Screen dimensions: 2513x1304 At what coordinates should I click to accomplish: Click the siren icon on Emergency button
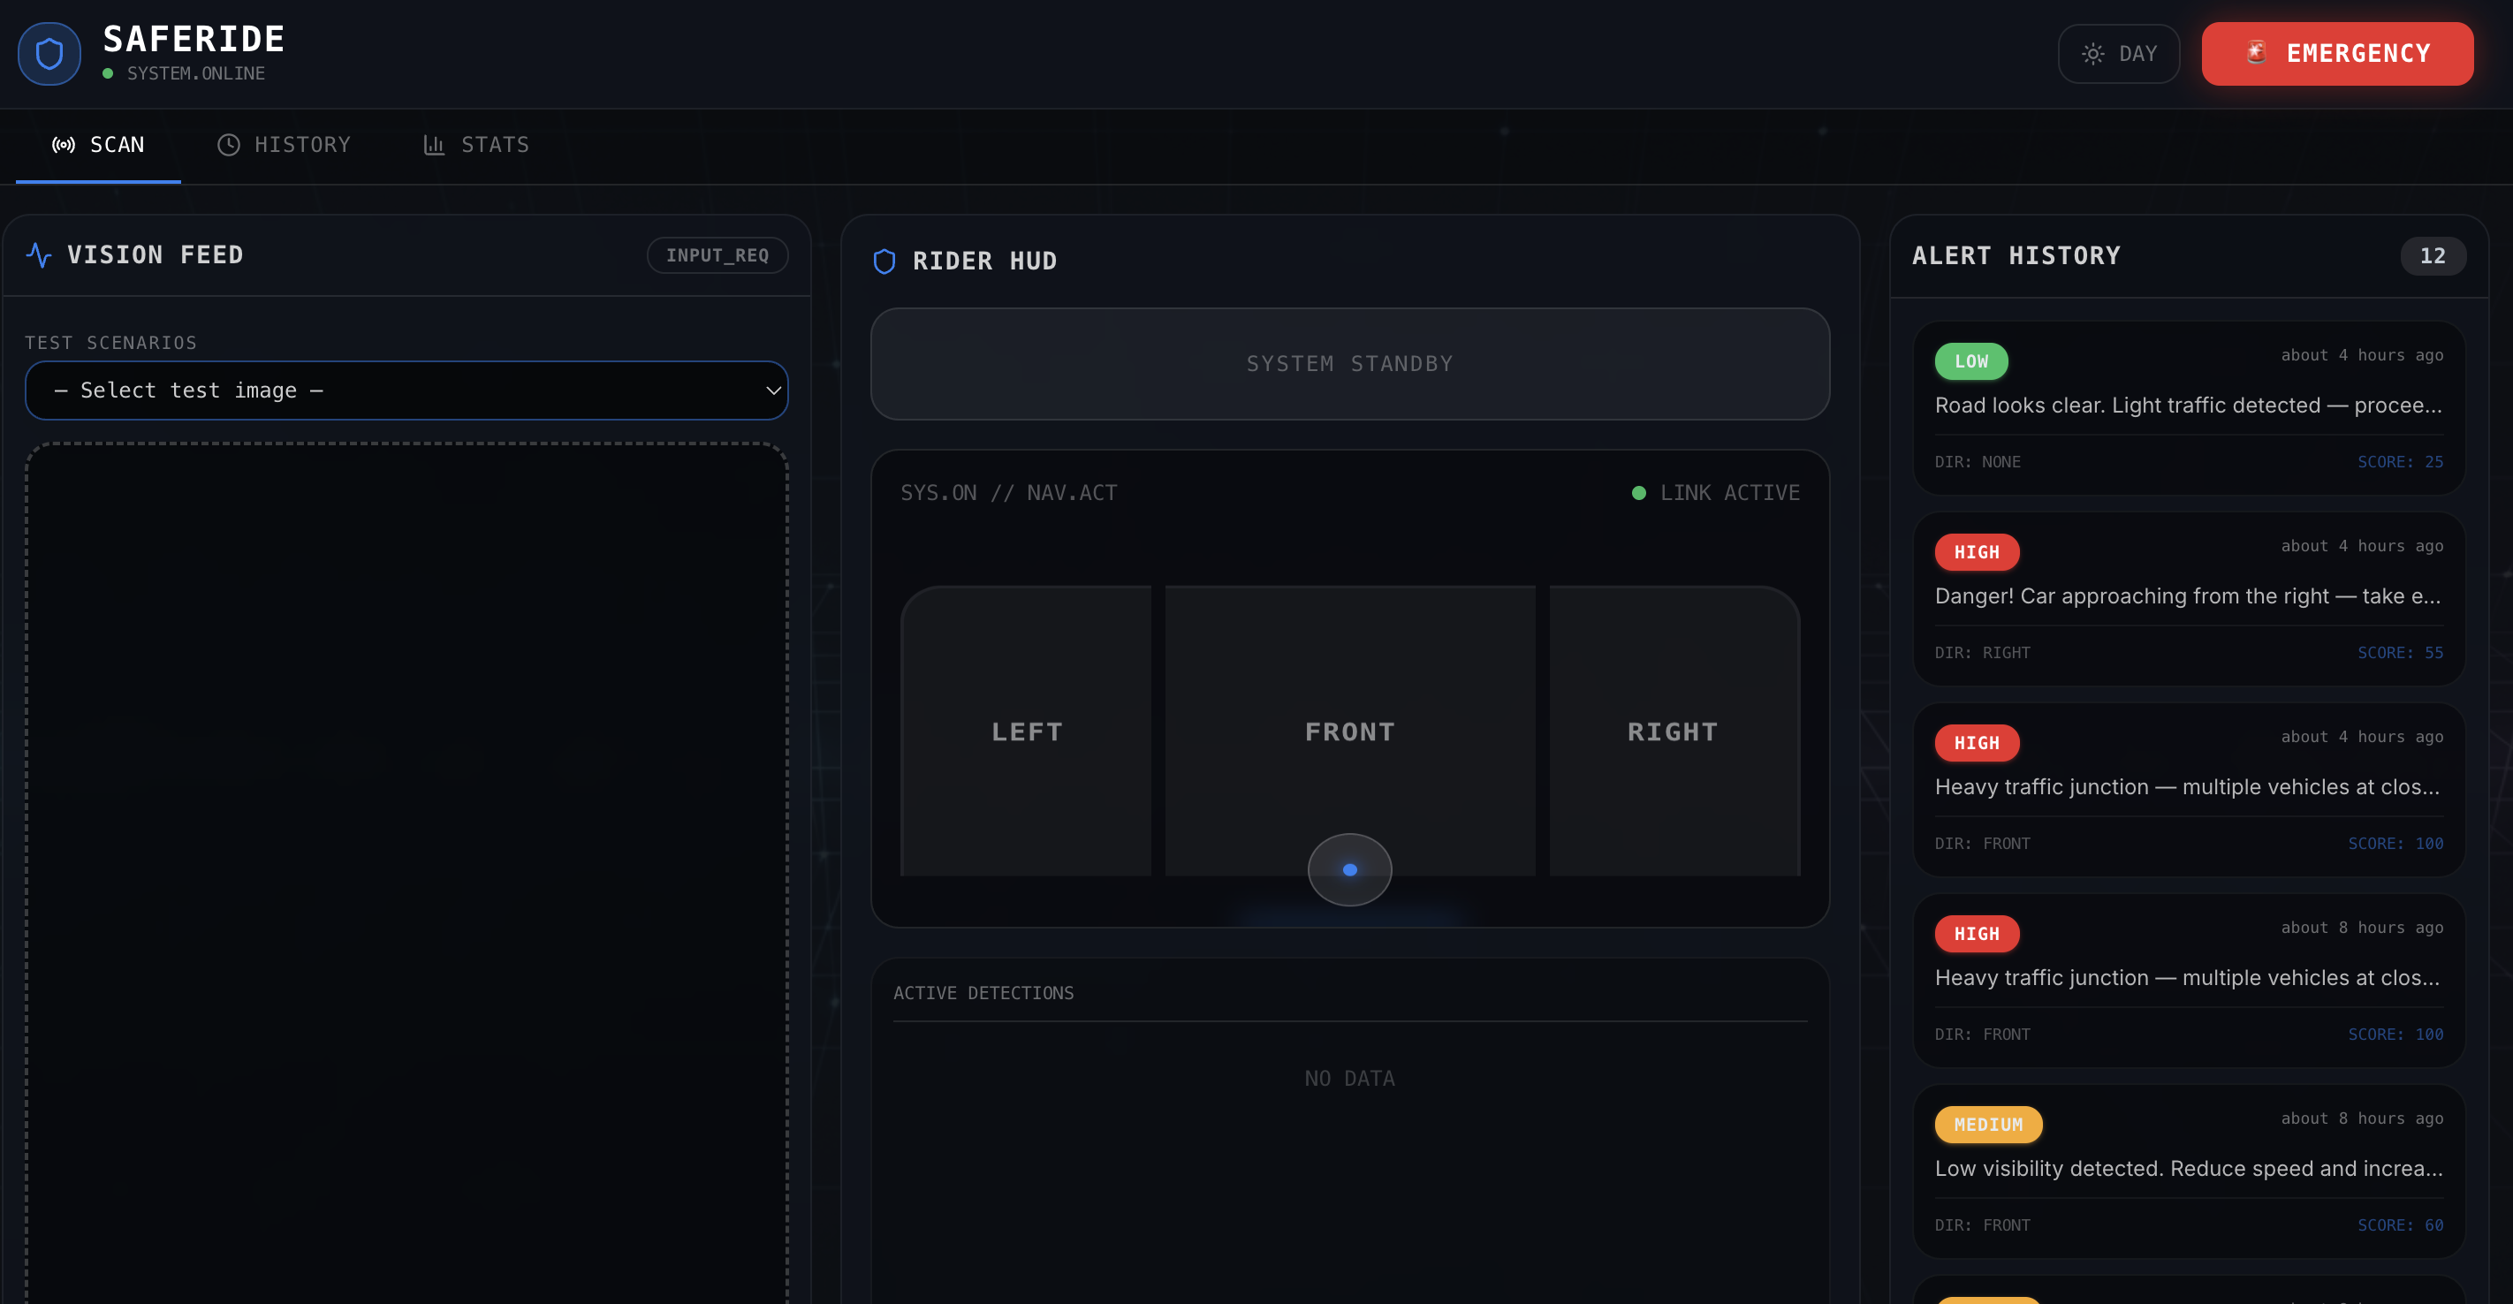click(2257, 53)
